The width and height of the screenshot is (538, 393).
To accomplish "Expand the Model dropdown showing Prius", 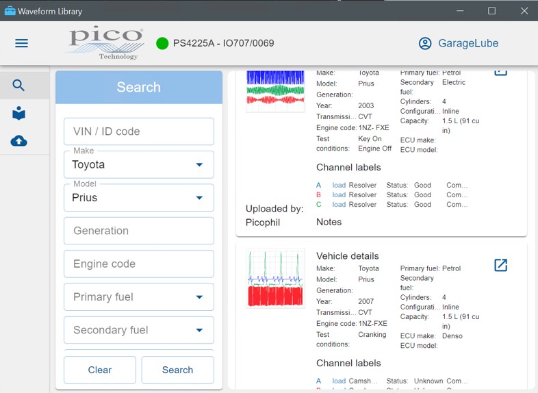I will point(199,198).
